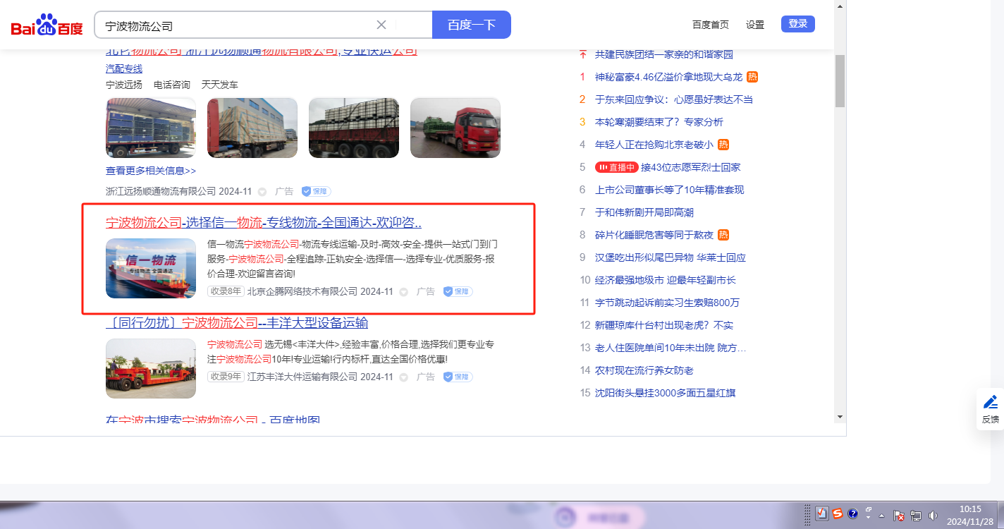Click the 收录9年 tag
This screenshot has height=529, width=1004.
point(226,377)
